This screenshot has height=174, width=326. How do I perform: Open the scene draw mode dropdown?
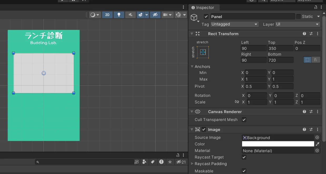95,15
